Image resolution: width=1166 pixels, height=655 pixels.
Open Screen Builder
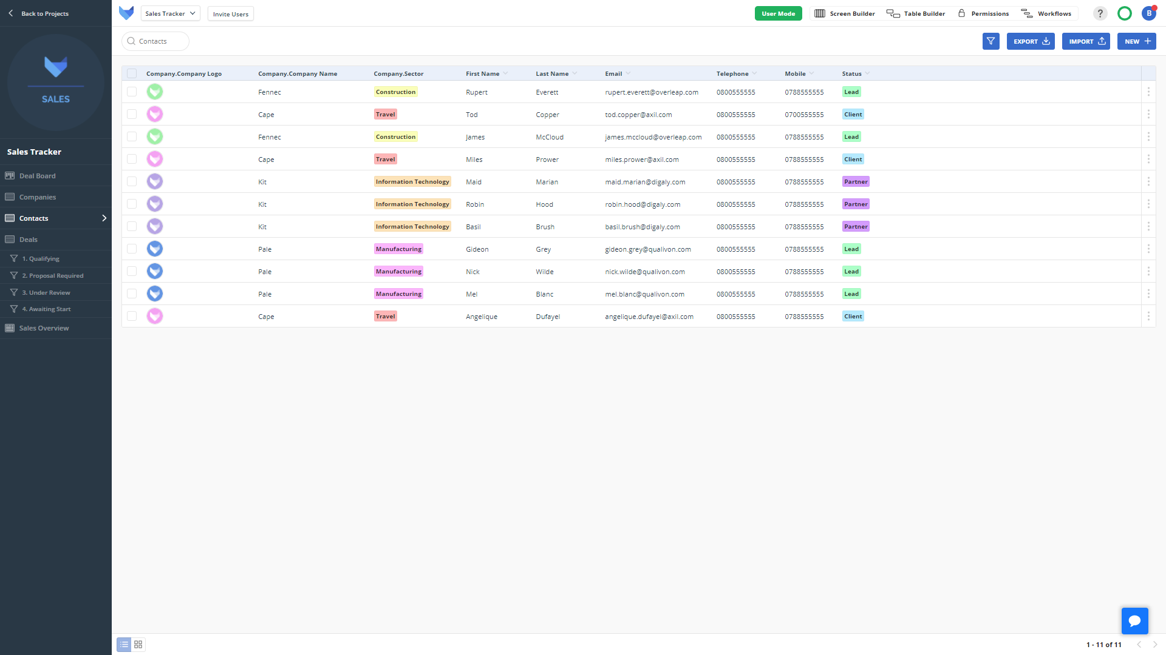[845, 13]
